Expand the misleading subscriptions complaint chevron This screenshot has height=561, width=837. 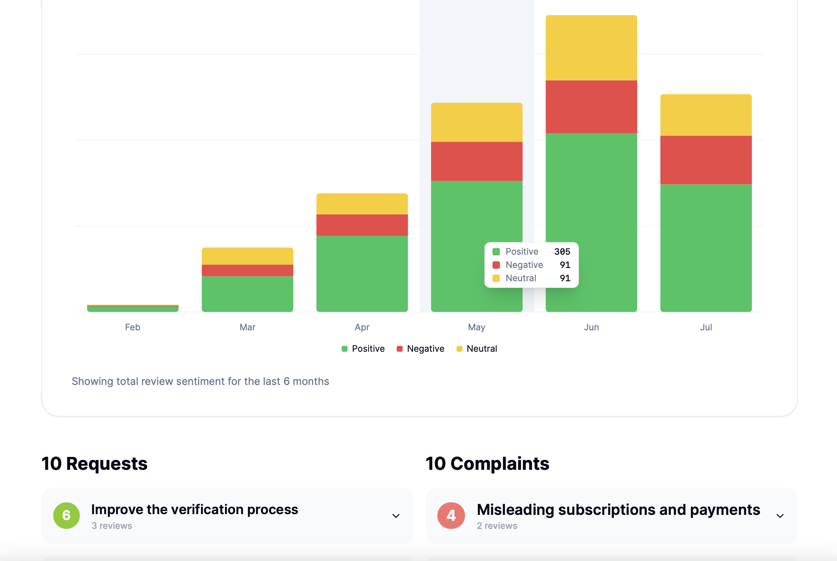[x=780, y=516]
